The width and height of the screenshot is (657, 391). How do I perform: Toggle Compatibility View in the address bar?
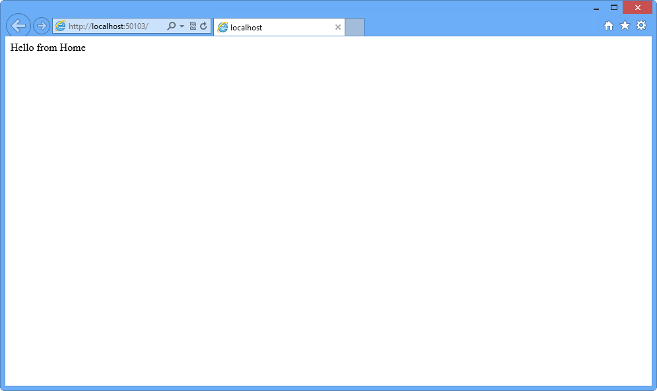[x=191, y=26]
